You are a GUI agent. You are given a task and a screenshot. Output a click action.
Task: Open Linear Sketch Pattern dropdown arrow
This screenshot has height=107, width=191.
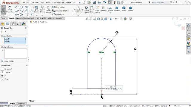(x=72, y=11)
